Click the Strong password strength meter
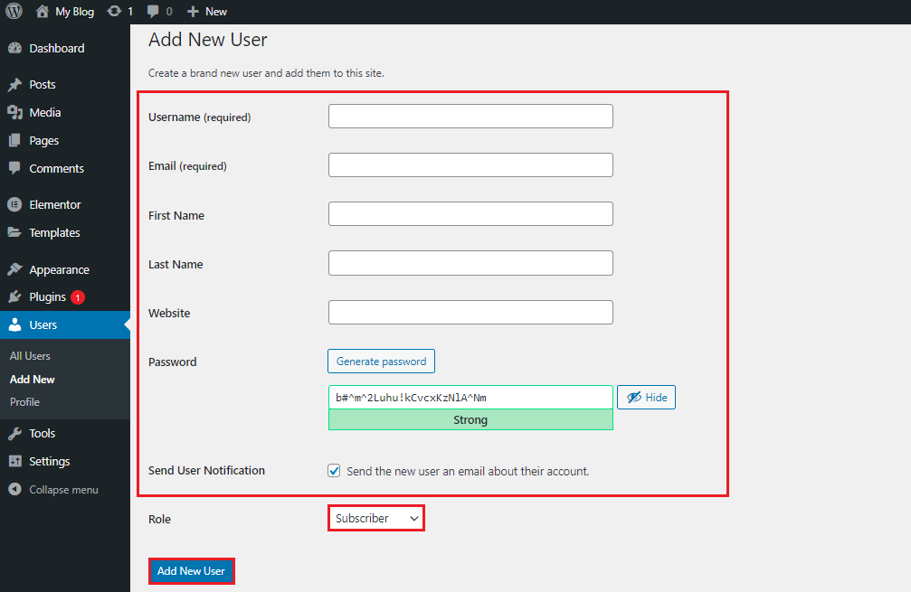 (470, 419)
